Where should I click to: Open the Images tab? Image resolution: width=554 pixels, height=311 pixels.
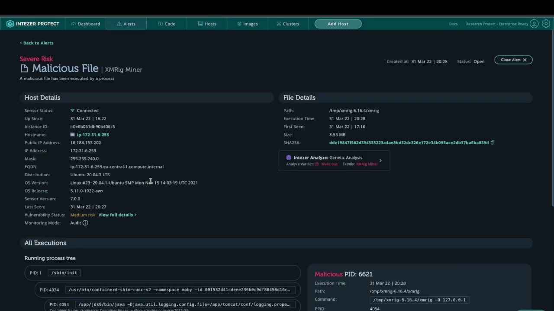tap(247, 24)
